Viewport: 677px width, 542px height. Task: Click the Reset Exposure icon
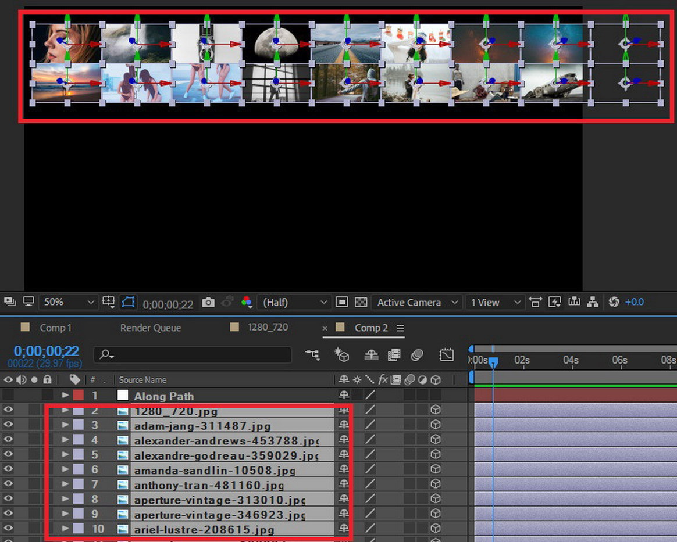click(x=614, y=302)
